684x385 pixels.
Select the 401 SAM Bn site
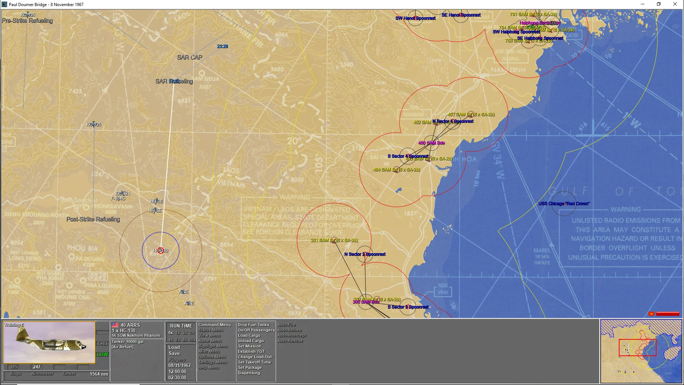[x=471, y=114]
